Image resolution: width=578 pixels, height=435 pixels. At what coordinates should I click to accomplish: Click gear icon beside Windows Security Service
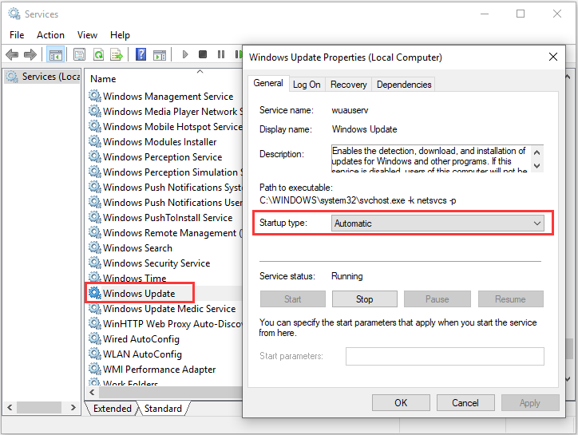[95, 263]
